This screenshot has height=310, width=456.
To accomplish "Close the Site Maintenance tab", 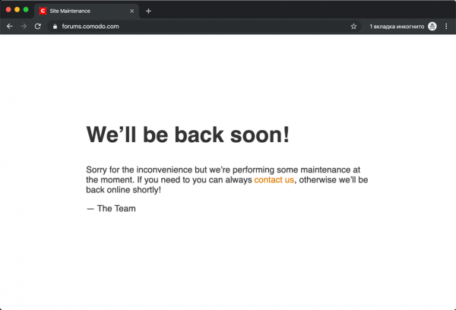I will pos(131,11).
